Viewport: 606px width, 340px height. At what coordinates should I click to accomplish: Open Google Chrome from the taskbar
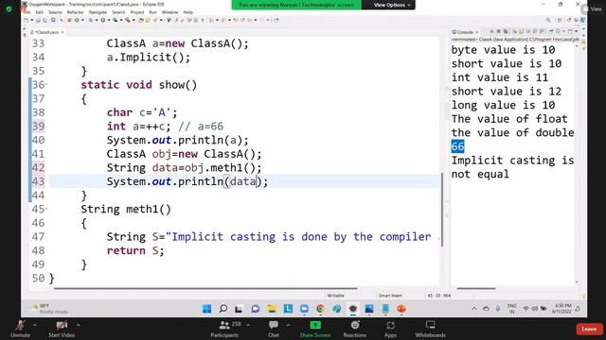point(320,309)
